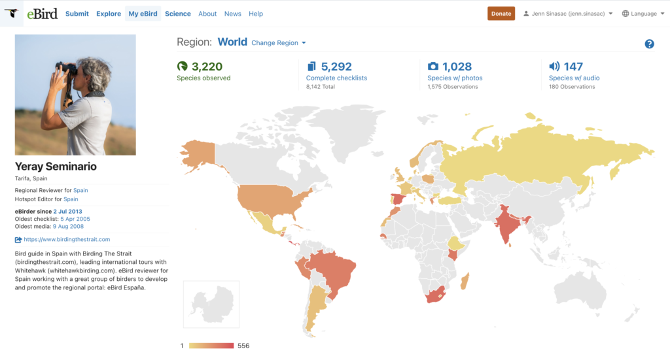
Task: Open the birdingthestrait.com website link
Action: pyautogui.click(x=67, y=240)
